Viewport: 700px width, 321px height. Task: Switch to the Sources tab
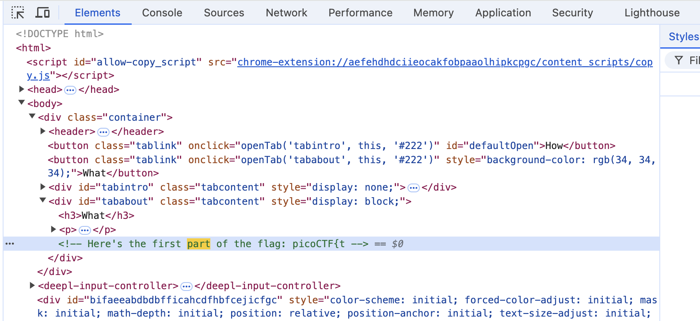click(x=224, y=13)
